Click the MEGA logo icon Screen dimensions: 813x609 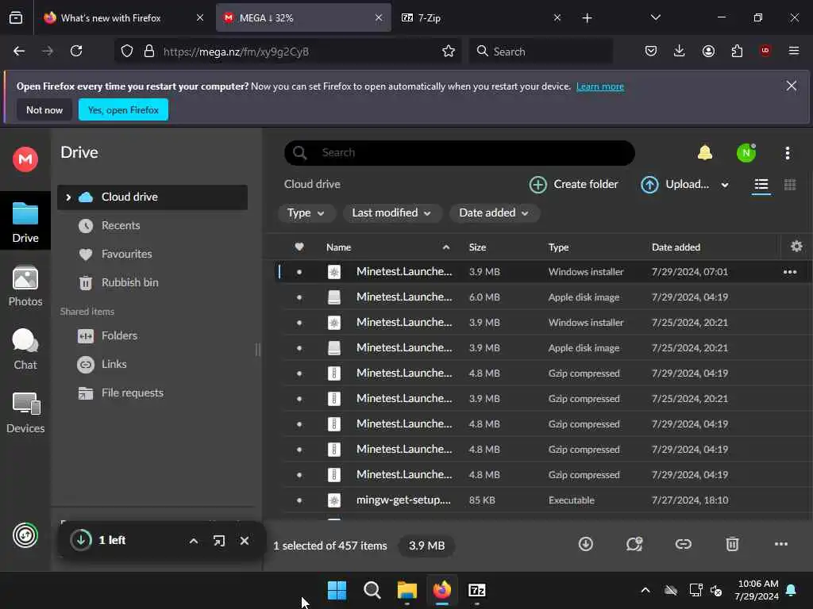(x=25, y=159)
